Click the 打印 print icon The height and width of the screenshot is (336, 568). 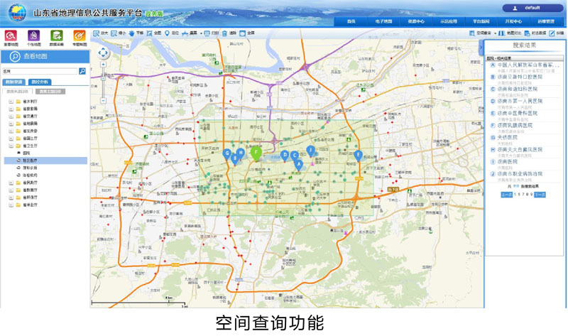pyautogui.click(x=207, y=33)
